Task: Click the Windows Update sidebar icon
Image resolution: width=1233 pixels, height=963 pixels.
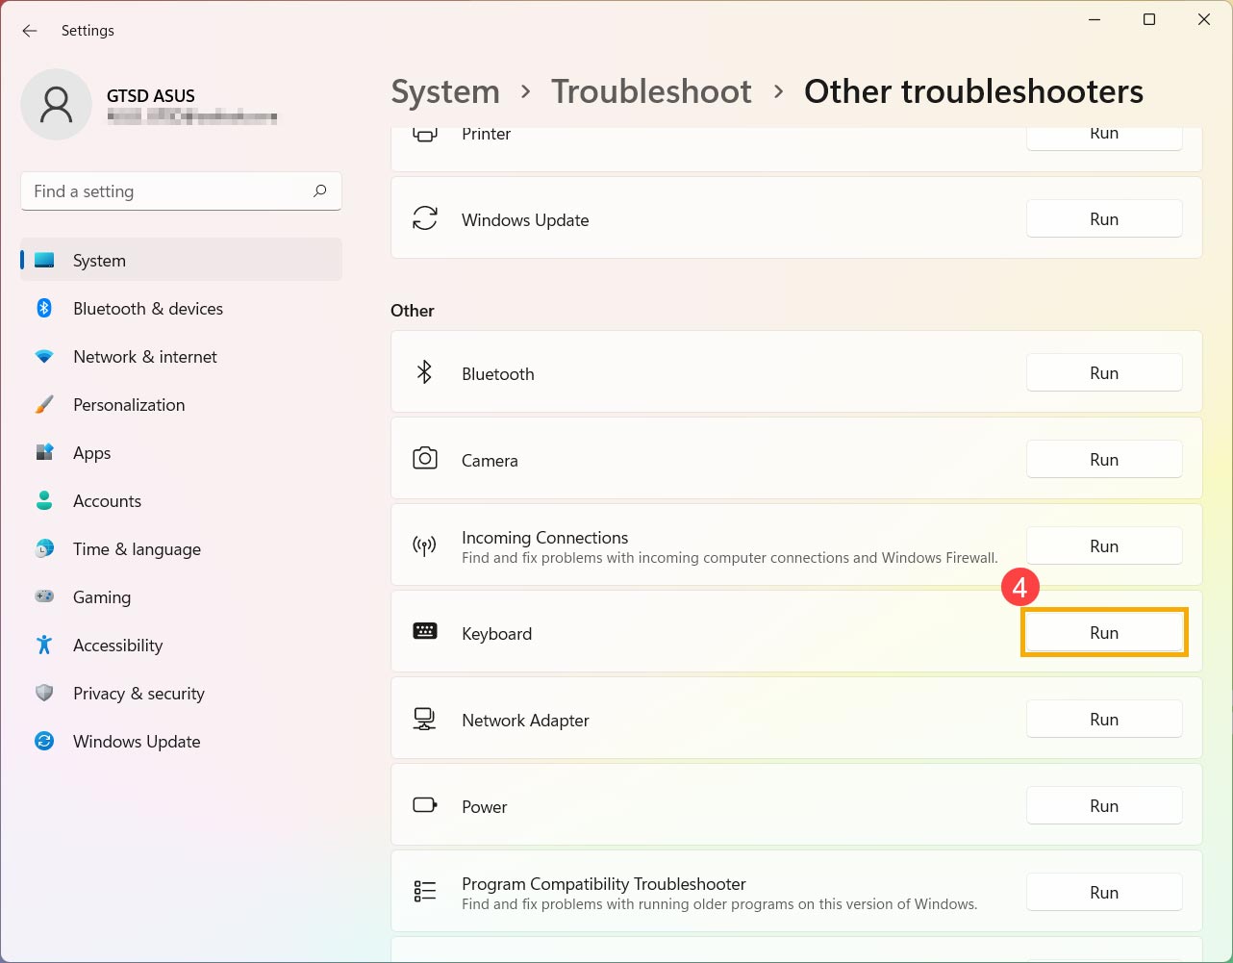Action: (x=44, y=741)
